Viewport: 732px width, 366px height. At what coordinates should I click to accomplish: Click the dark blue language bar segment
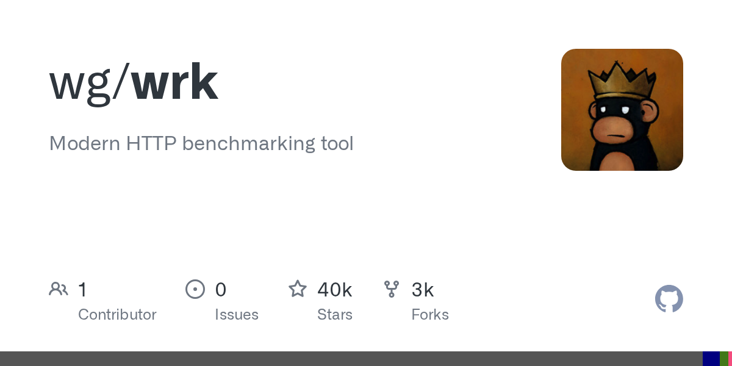click(711, 359)
